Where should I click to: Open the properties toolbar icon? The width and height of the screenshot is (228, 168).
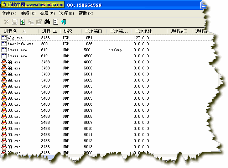38,22
